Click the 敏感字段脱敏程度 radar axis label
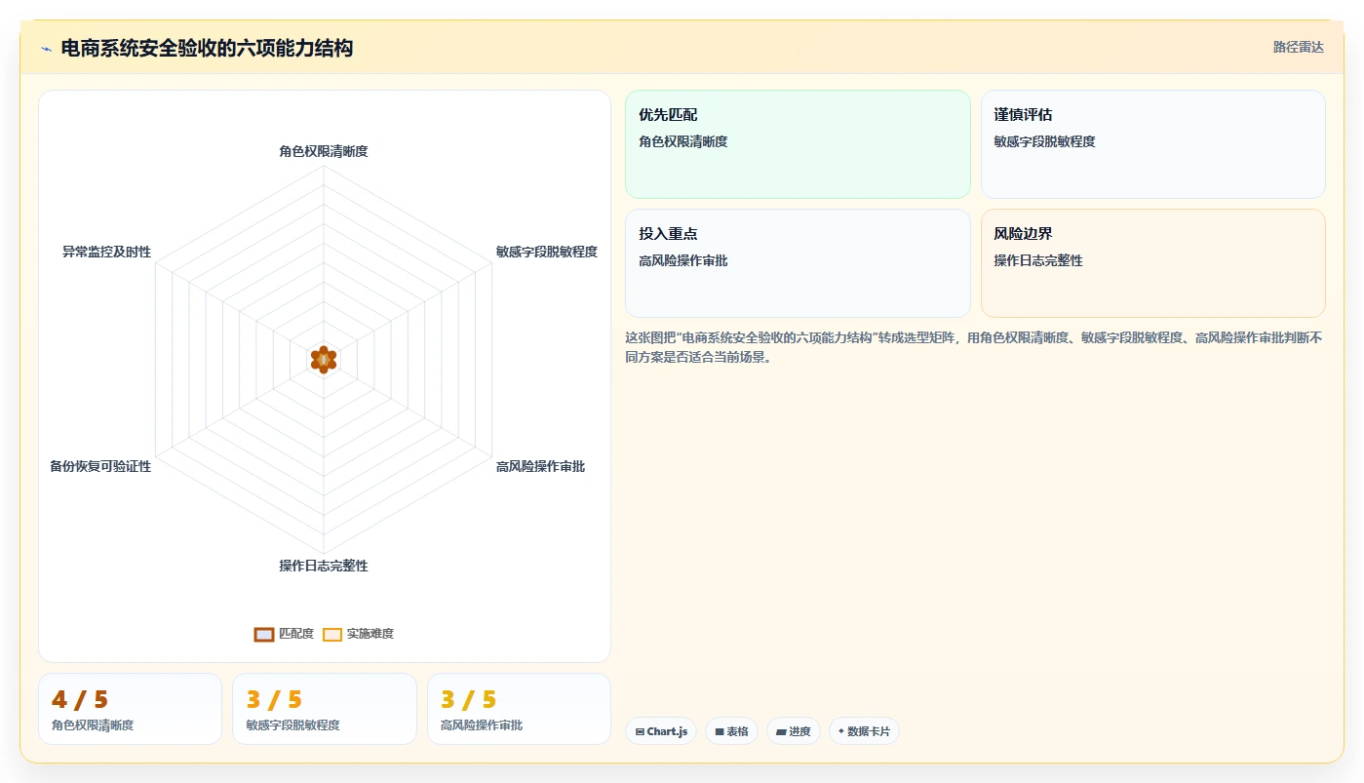The image size is (1364, 783). (547, 252)
